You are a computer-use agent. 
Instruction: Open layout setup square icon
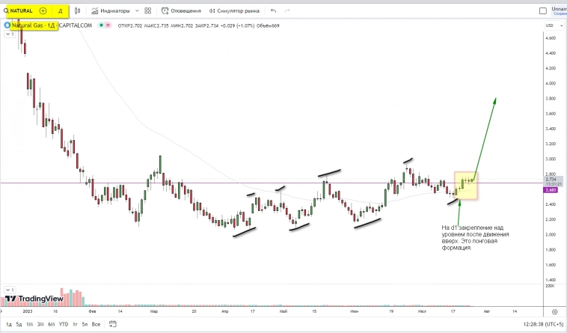click(543, 10)
